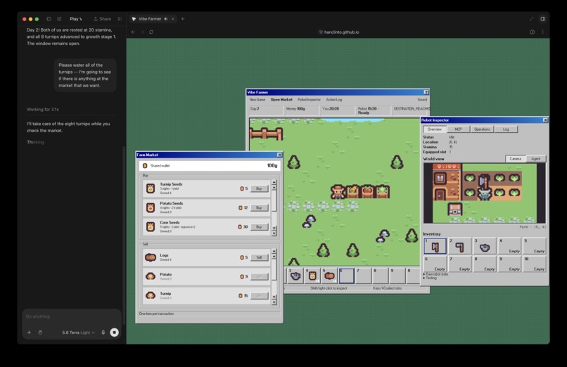
Task: Open the Action Log menu item
Action: (333, 100)
